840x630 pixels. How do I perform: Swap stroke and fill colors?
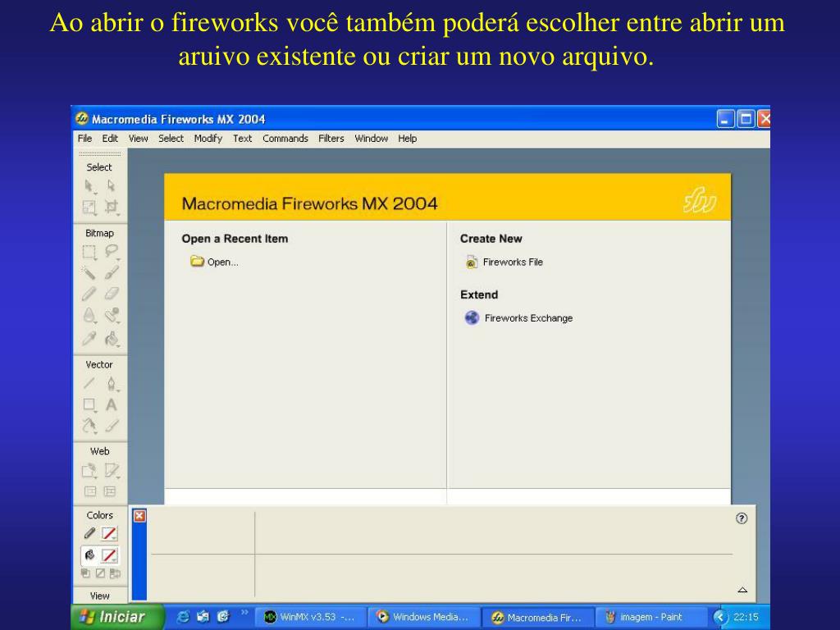pyautogui.click(x=115, y=573)
